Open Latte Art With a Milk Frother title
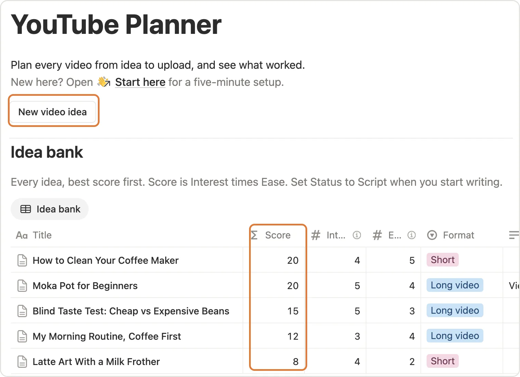The width and height of the screenshot is (520, 377). click(x=96, y=362)
